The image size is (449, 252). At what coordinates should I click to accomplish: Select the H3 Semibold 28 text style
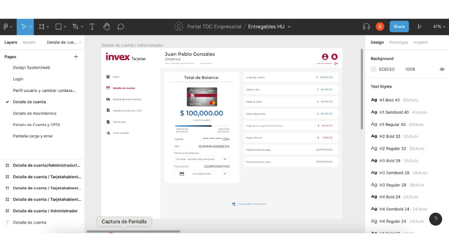pyautogui.click(x=399, y=173)
